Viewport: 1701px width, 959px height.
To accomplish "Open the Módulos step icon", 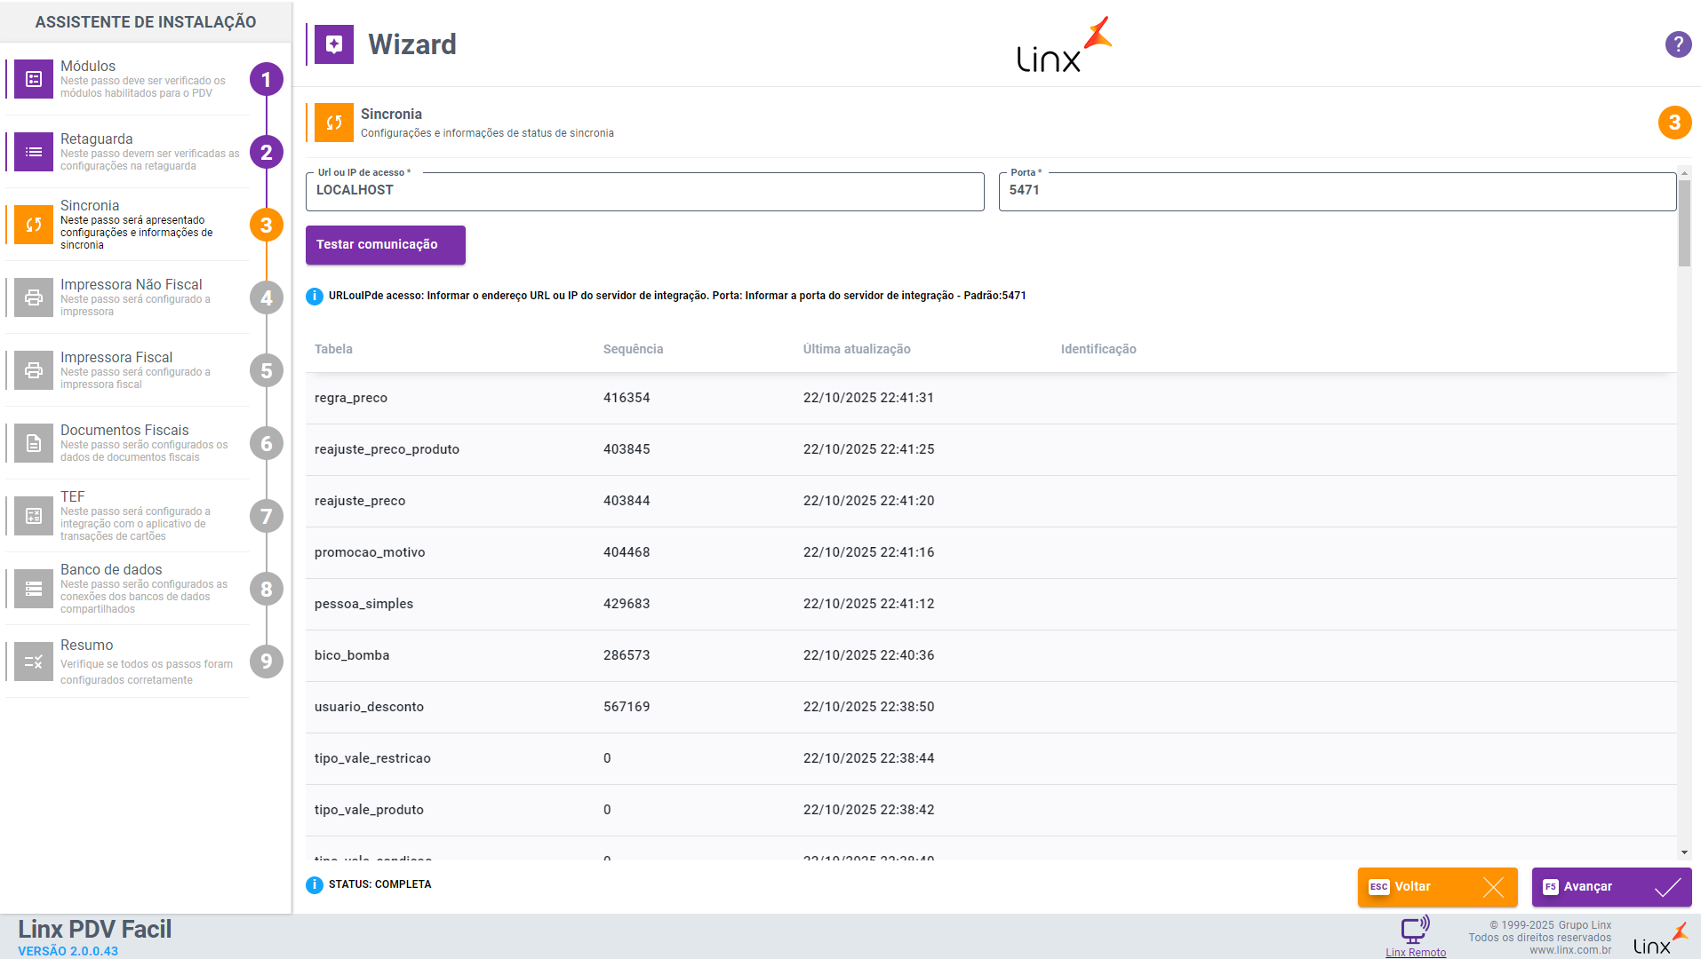I will click(34, 79).
